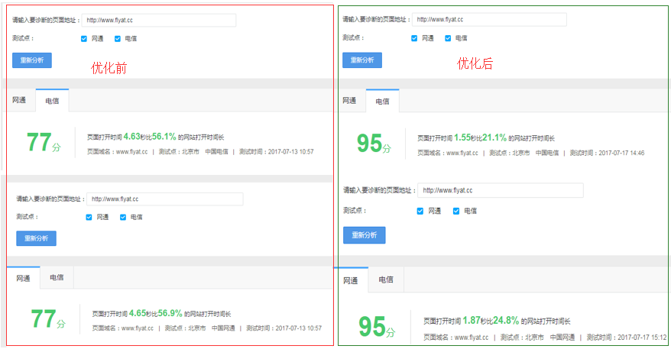Click 重新分析 button above the 1.87秒 result
The image size is (671, 349).
click(364, 235)
